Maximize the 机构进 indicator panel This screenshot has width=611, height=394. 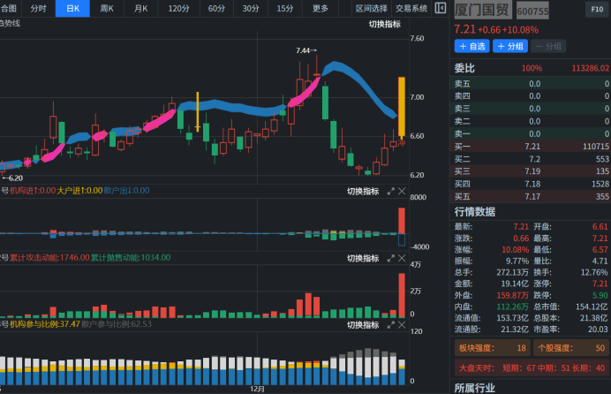391,191
